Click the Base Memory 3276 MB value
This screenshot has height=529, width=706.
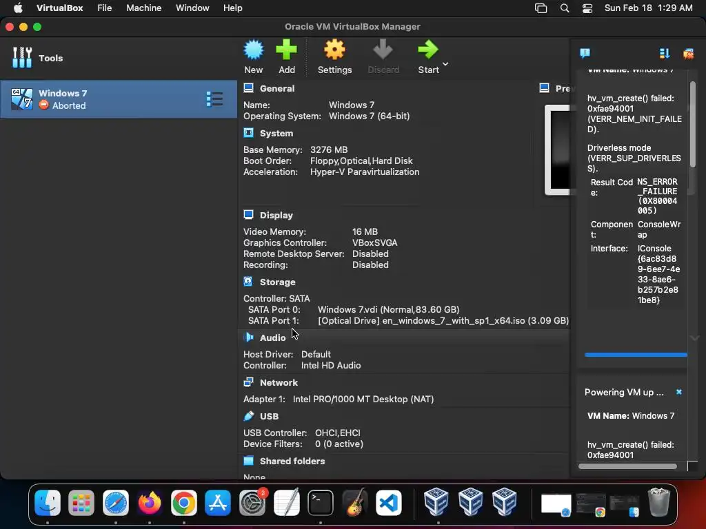pos(329,149)
